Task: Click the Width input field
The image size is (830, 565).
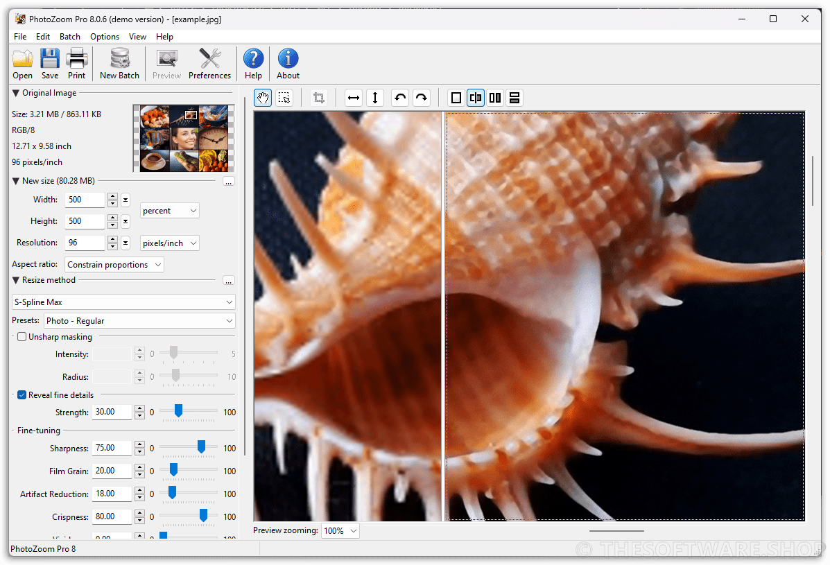Action: pyautogui.click(x=85, y=200)
